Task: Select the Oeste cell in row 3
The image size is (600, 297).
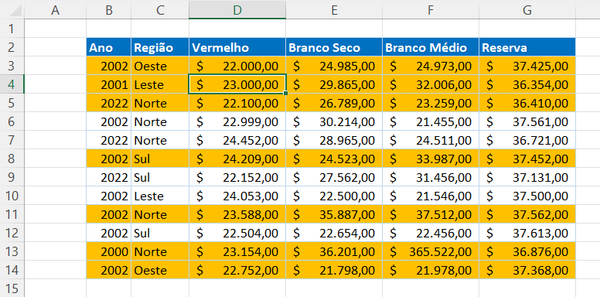Action: pyautogui.click(x=160, y=66)
